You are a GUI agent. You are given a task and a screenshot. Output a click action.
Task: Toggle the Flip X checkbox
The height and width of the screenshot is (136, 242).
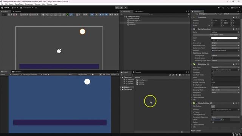(212, 40)
